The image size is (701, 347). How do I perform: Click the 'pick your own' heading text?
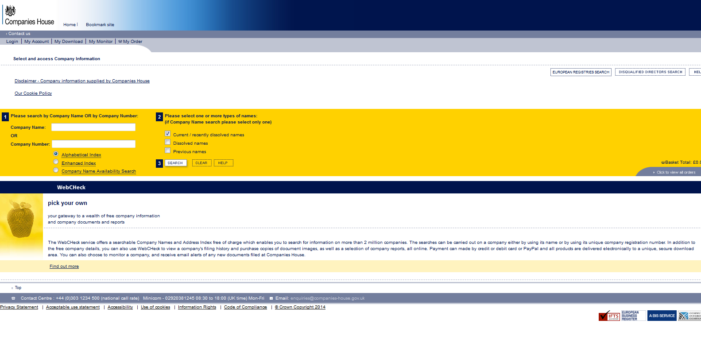coord(67,203)
